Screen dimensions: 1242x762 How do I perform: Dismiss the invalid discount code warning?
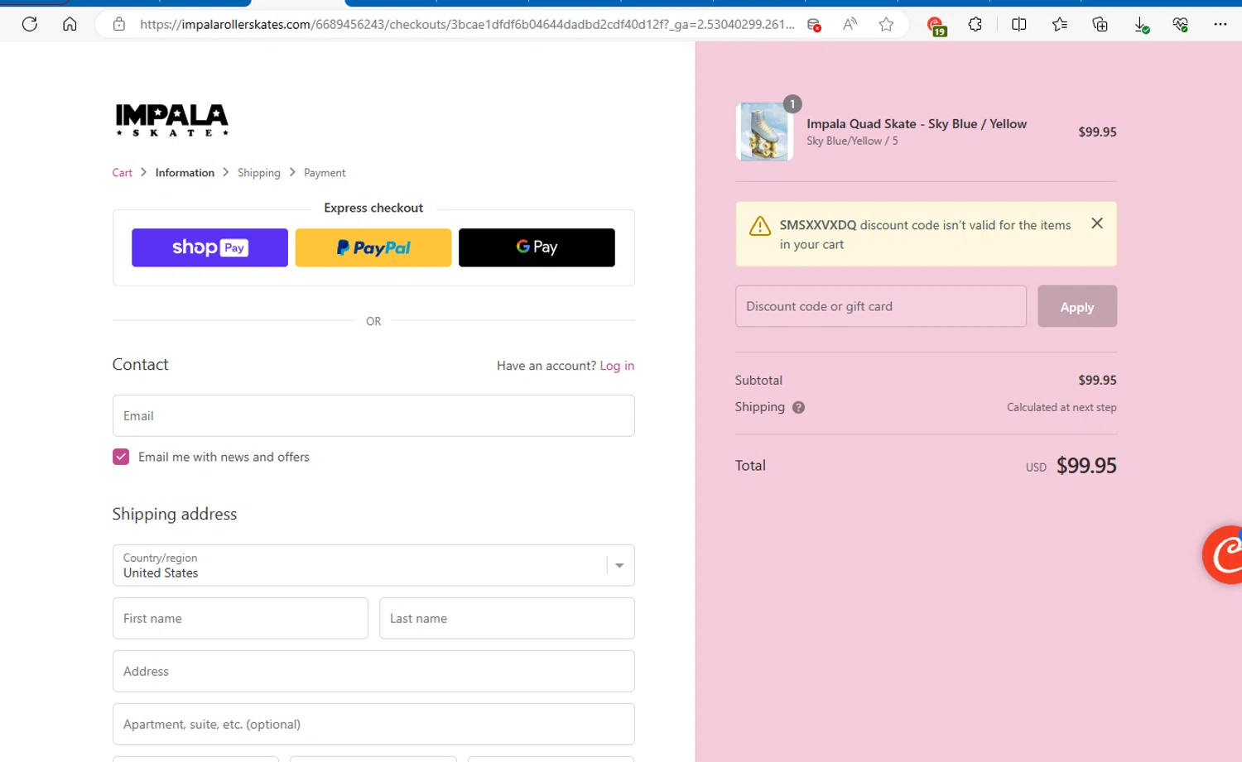(x=1097, y=223)
